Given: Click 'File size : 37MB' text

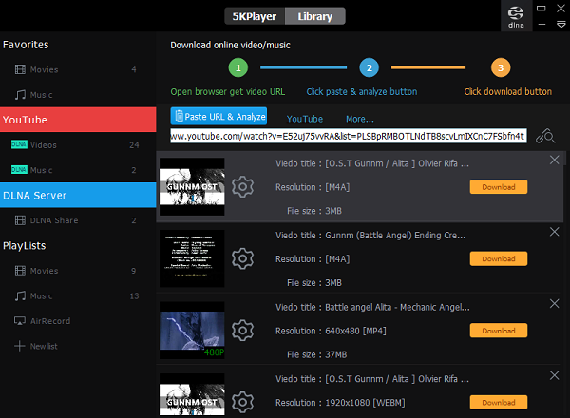Looking at the screenshot, I should click(x=317, y=354).
